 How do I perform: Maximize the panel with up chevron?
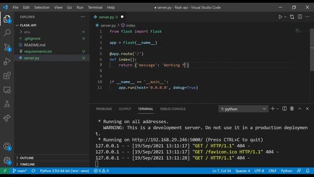300,109
